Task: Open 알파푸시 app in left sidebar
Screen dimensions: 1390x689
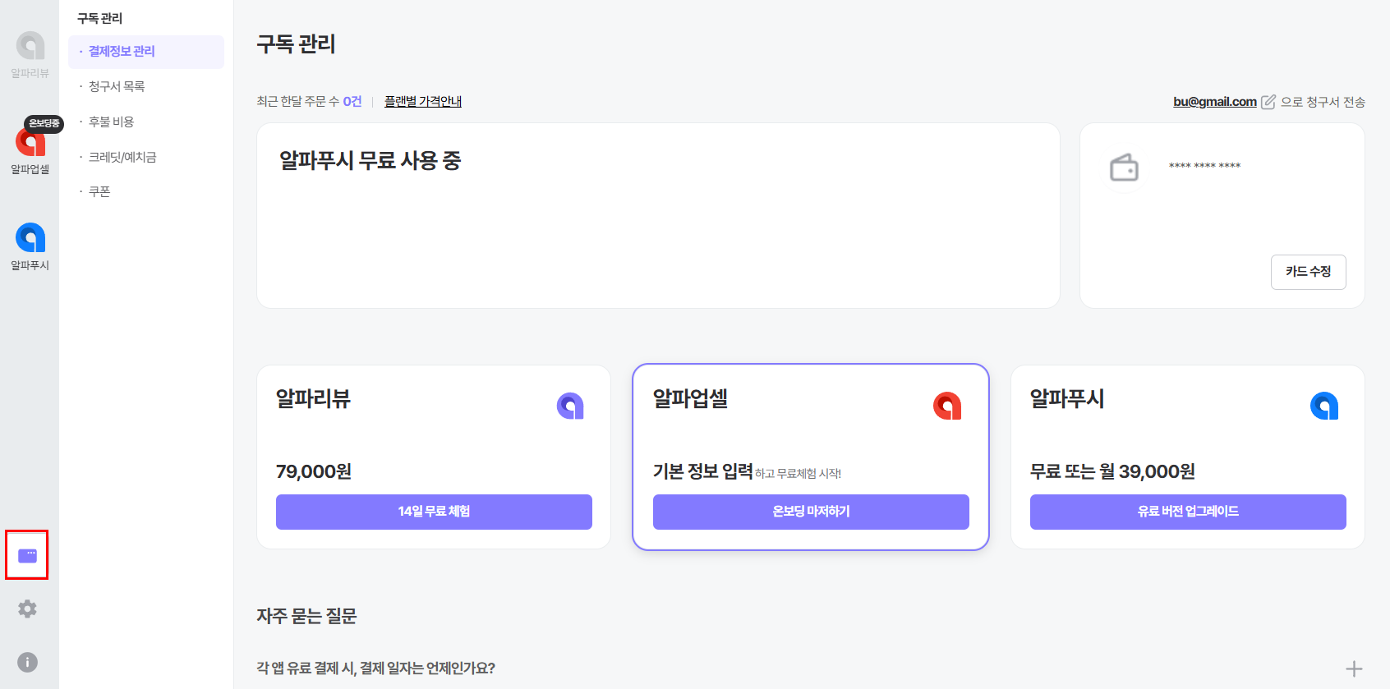Action: pos(30,246)
